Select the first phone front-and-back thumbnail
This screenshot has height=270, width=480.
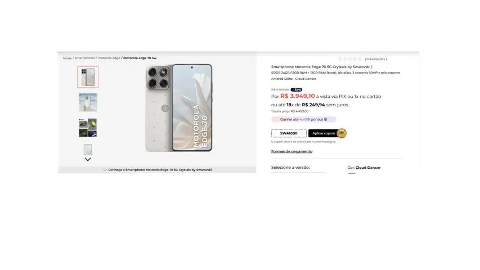click(88, 77)
